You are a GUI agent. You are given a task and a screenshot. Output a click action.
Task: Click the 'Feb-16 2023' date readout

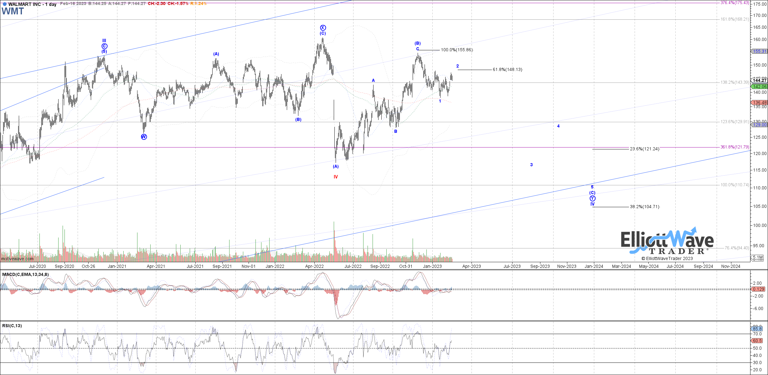(73, 4)
